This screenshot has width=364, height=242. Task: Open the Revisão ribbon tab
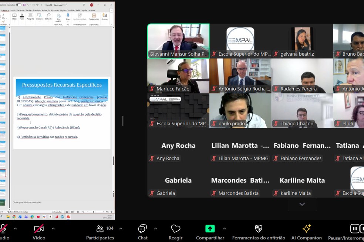[x=71, y=10]
